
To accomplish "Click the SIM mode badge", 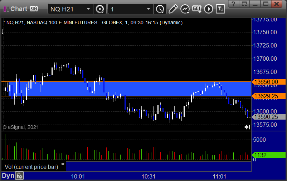I will point(34,9).
